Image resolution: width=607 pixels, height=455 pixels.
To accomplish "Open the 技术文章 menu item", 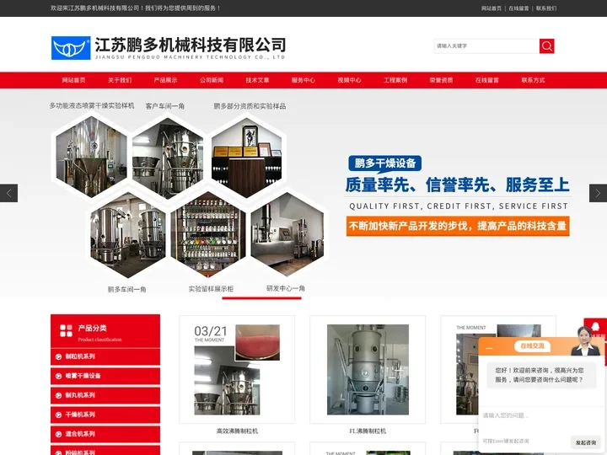I will 257,80.
